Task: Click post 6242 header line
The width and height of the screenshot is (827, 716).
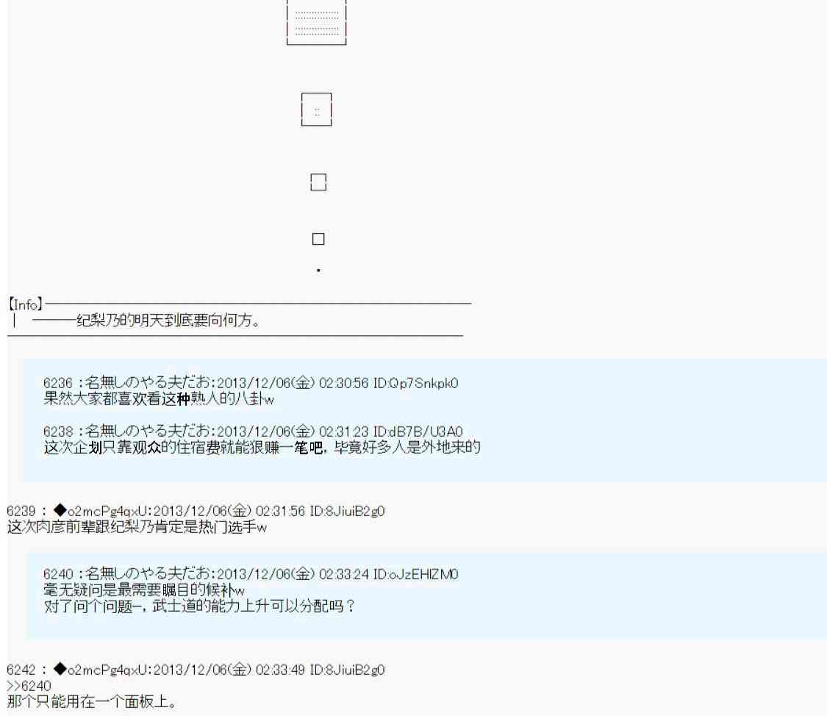Action: pyautogui.click(x=196, y=669)
